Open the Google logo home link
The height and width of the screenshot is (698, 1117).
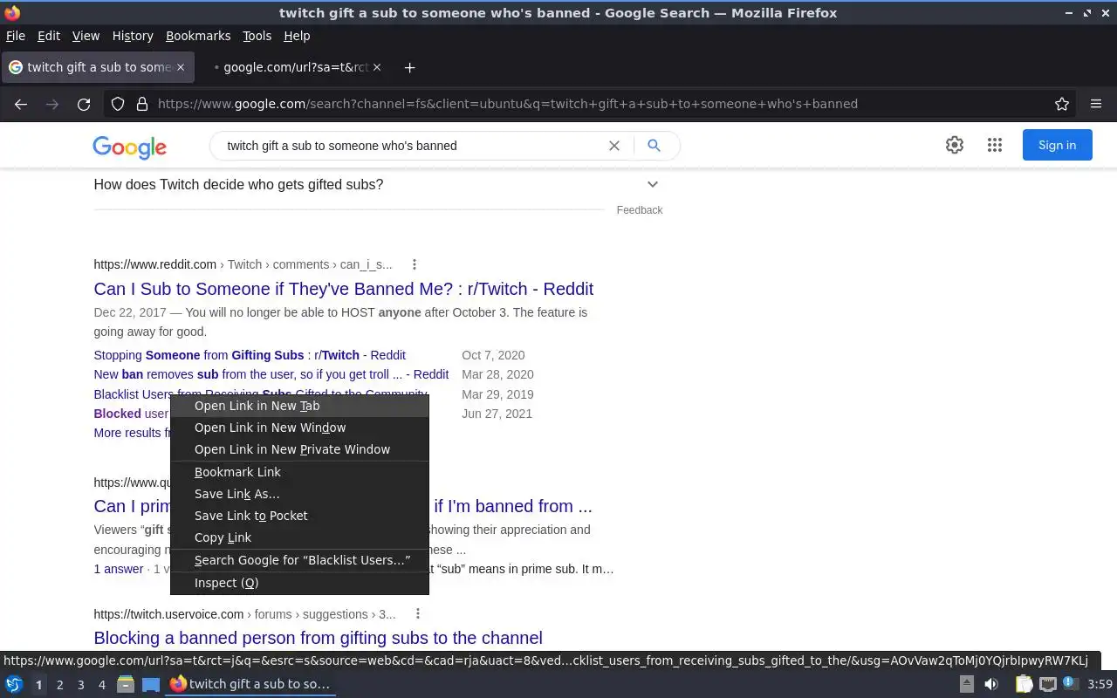(130, 147)
